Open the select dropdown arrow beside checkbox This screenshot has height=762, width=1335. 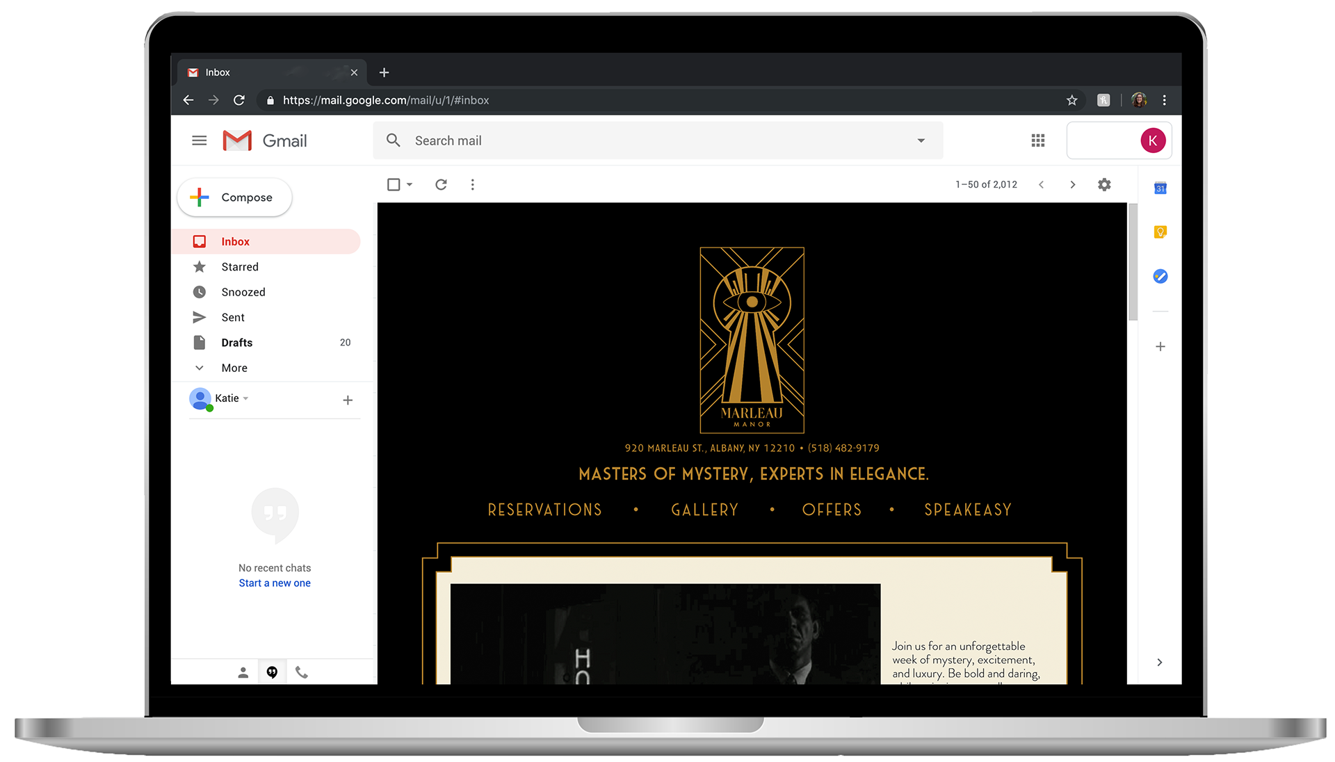tap(410, 184)
